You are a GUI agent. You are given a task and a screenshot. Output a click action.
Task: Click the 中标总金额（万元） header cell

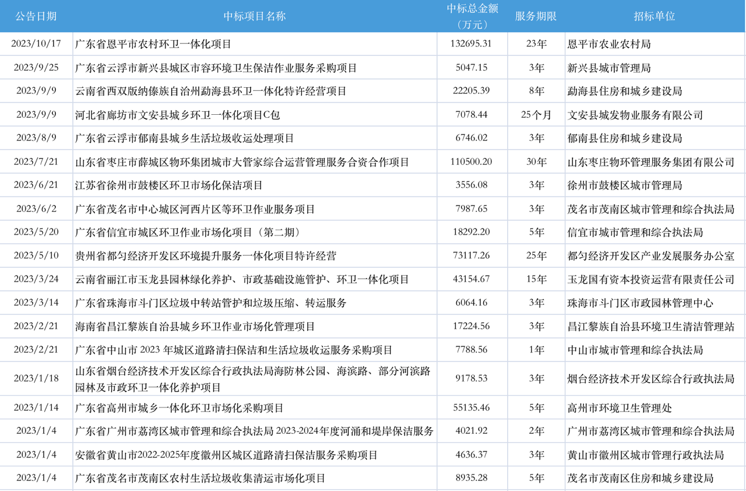click(472, 16)
